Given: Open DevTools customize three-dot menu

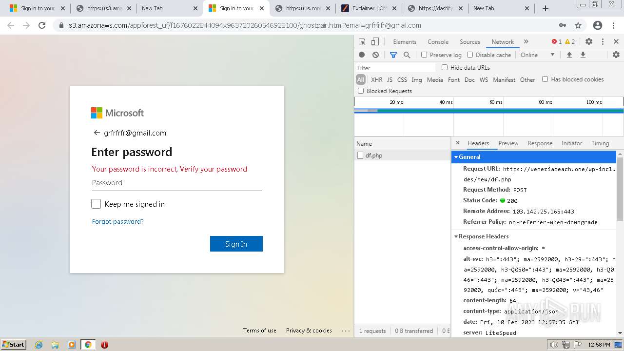Looking at the screenshot, I should tap(603, 42).
